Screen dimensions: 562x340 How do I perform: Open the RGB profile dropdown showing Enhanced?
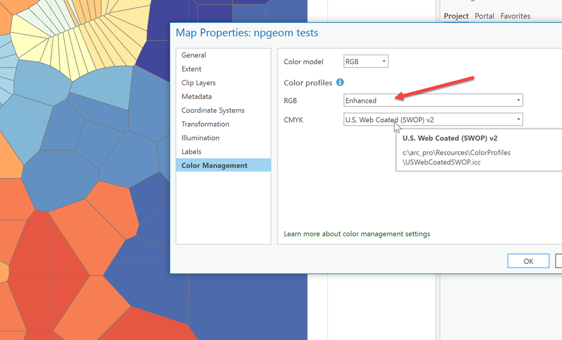[433, 100]
